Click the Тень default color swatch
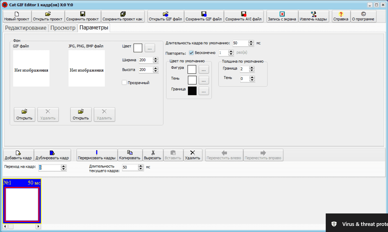Image resolution: width=388 pixels, height=232 pixels. pyautogui.click(x=192, y=80)
